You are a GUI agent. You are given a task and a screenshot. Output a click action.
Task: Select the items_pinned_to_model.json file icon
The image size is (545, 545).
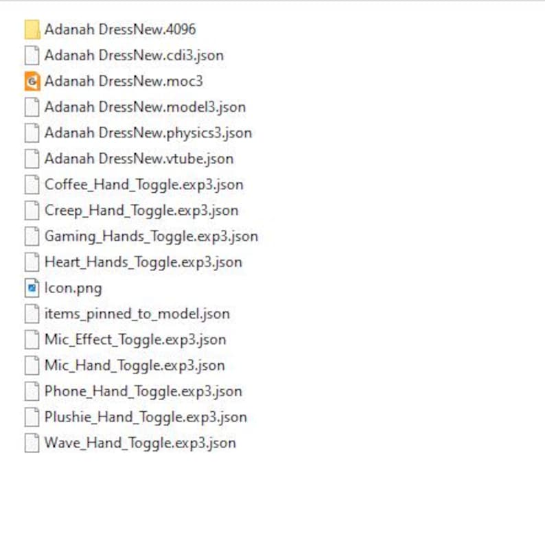tap(32, 314)
